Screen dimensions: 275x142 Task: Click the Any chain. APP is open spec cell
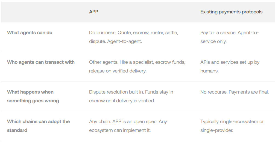tap(128, 121)
